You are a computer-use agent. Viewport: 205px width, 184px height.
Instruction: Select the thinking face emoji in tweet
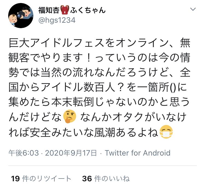[69, 116]
